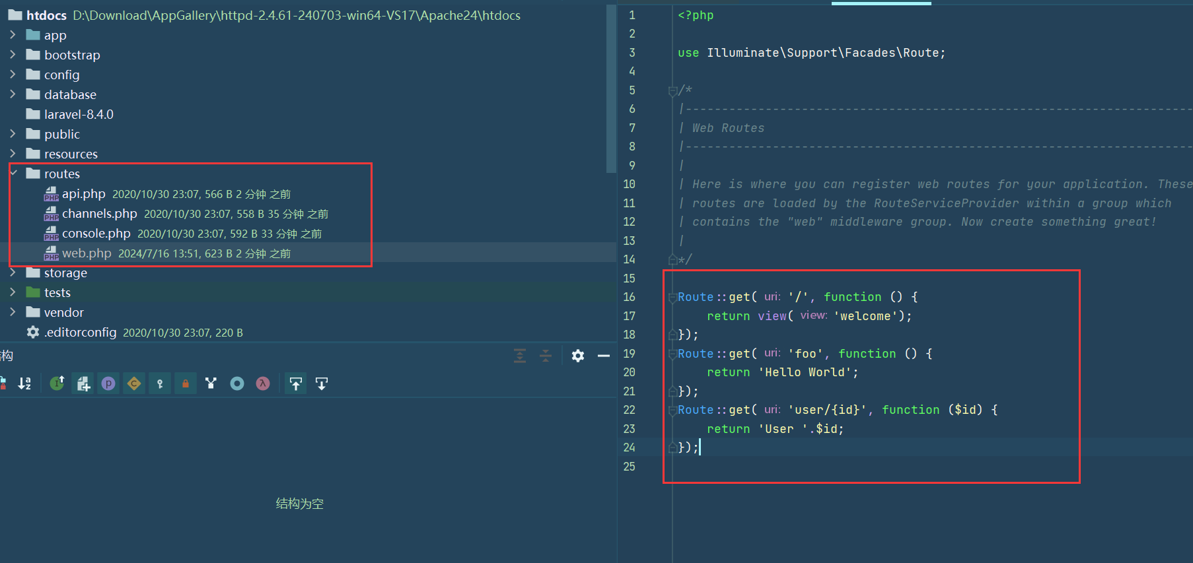Click line number 25 in the gutter
1193x563 pixels.
pyautogui.click(x=630, y=467)
